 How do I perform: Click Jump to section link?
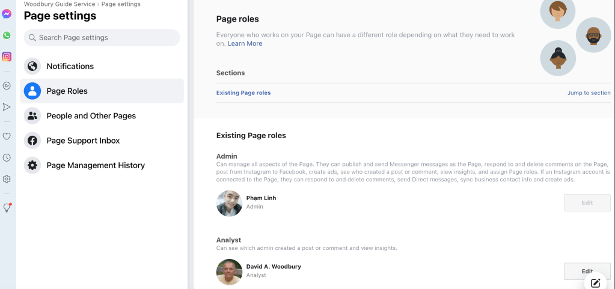[589, 93]
